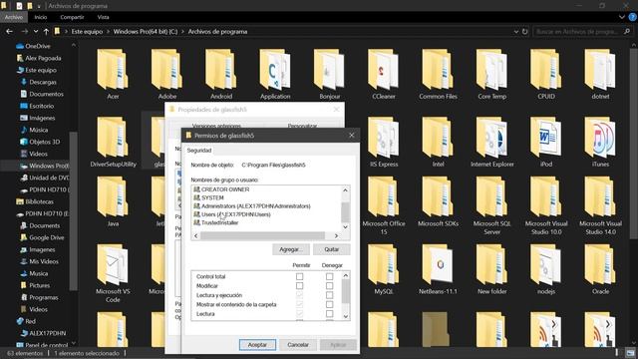Open the Core Temp folder
638x359 pixels.
point(491,74)
